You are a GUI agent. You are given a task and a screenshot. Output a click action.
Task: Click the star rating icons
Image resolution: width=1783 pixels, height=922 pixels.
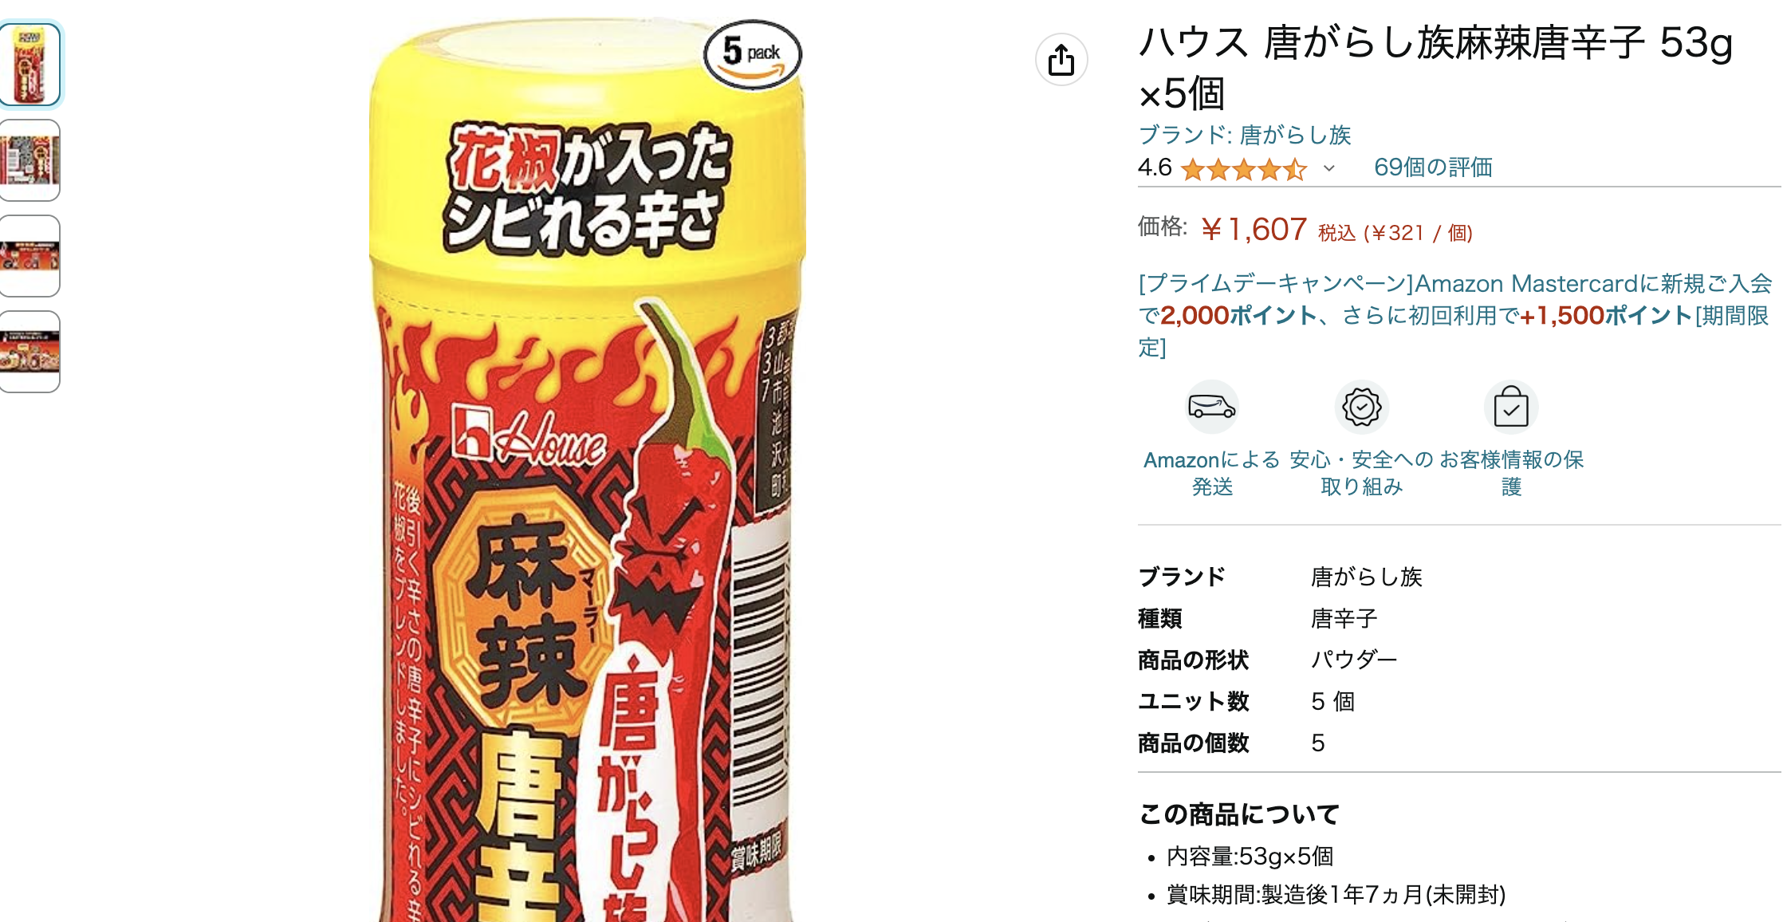click(x=1243, y=169)
